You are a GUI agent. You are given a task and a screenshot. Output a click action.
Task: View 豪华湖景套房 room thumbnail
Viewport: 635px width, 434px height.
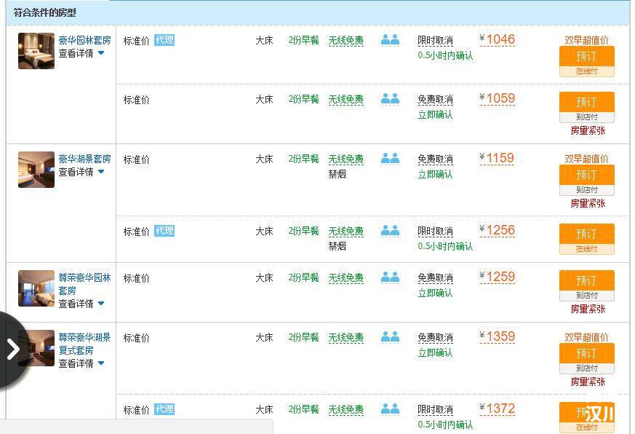[36, 170]
